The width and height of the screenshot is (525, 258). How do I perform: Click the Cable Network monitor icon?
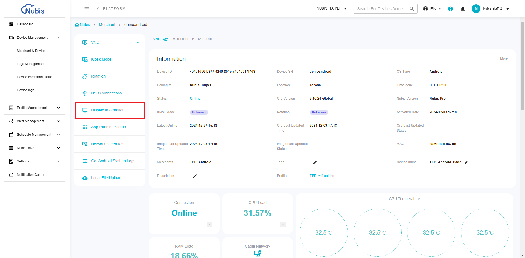click(x=257, y=253)
